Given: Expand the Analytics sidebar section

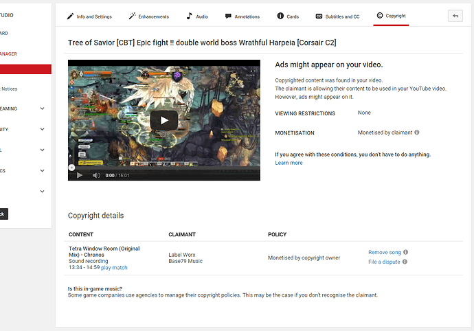Looking at the screenshot, I should (42, 170).
